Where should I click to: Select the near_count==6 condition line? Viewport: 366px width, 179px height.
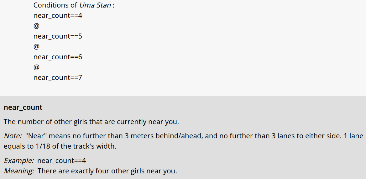tap(58, 57)
